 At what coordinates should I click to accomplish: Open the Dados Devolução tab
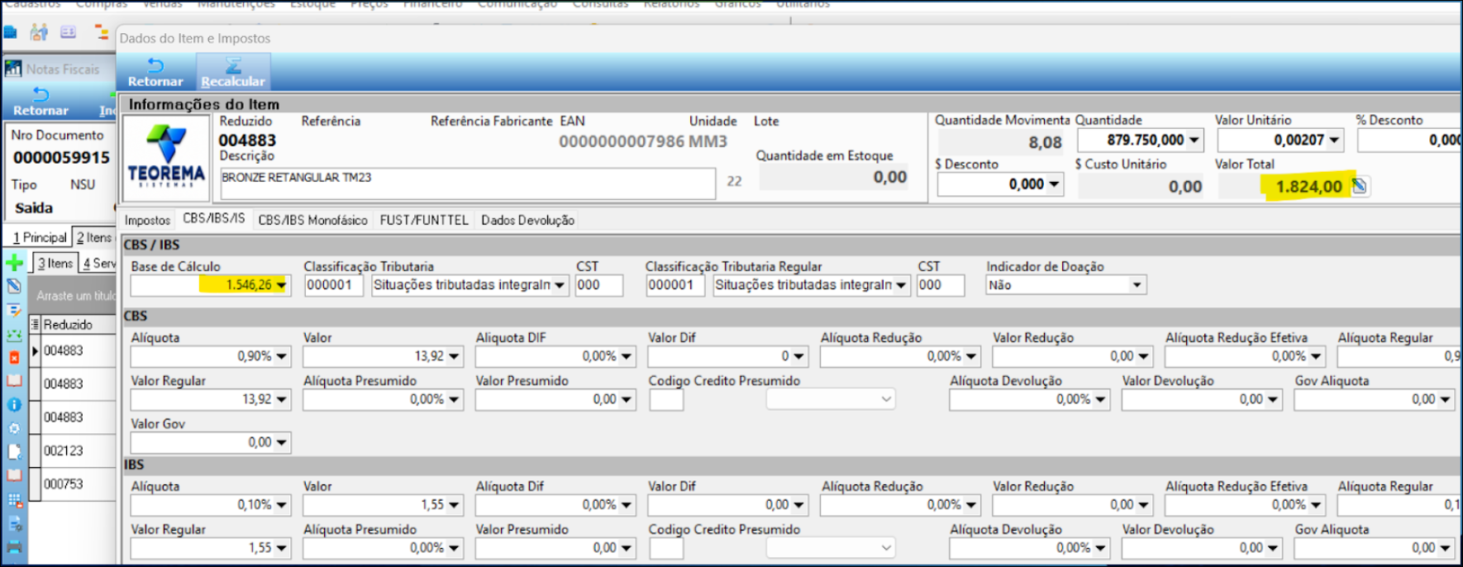click(527, 220)
